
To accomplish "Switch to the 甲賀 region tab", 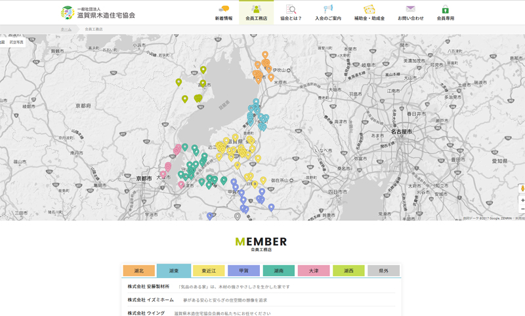I will pyautogui.click(x=243, y=271).
